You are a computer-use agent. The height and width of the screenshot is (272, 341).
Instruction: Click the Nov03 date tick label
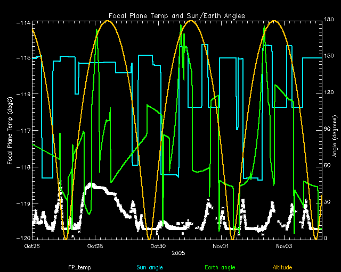(x=285, y=246)
